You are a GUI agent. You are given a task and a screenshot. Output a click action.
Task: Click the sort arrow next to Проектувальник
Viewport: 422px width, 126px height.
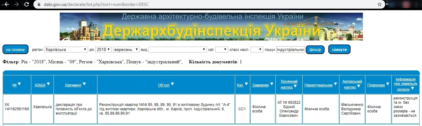pos(335,84)
